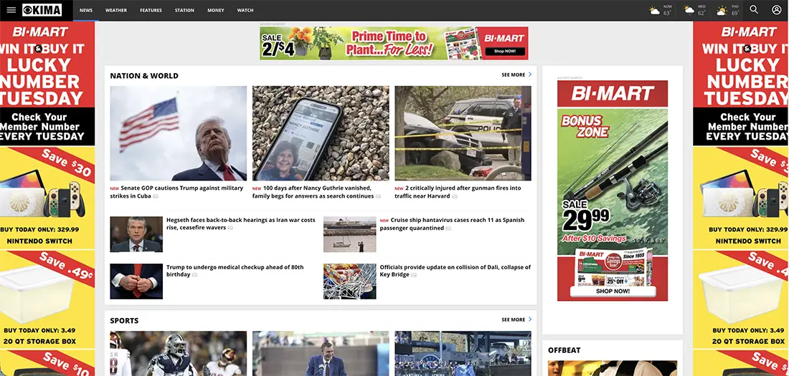Open cruise ship thumbnail
The height and width of the screenshot is (376, 789).
350,234
